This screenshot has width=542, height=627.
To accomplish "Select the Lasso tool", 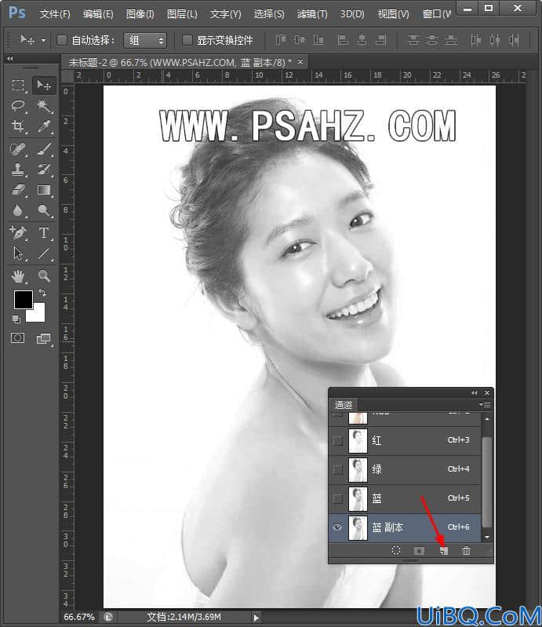I will (17, 106).
